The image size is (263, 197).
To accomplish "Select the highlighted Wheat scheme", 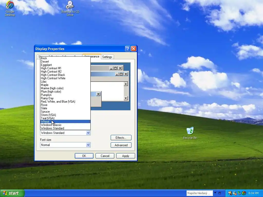I will pos(65,122).
